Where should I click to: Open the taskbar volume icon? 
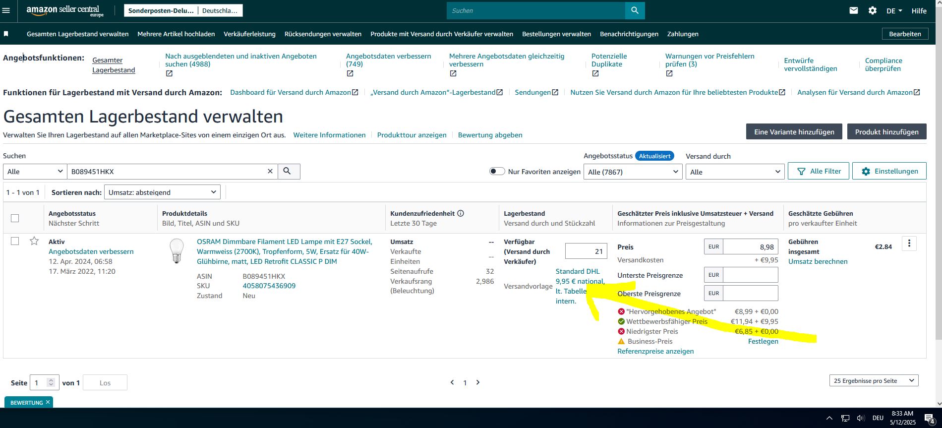(x=861, y=418)
